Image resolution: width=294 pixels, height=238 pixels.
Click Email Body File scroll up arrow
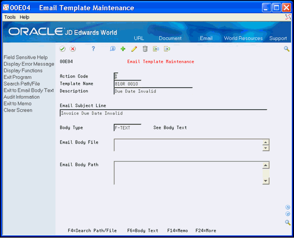click(x=266, y=142)
